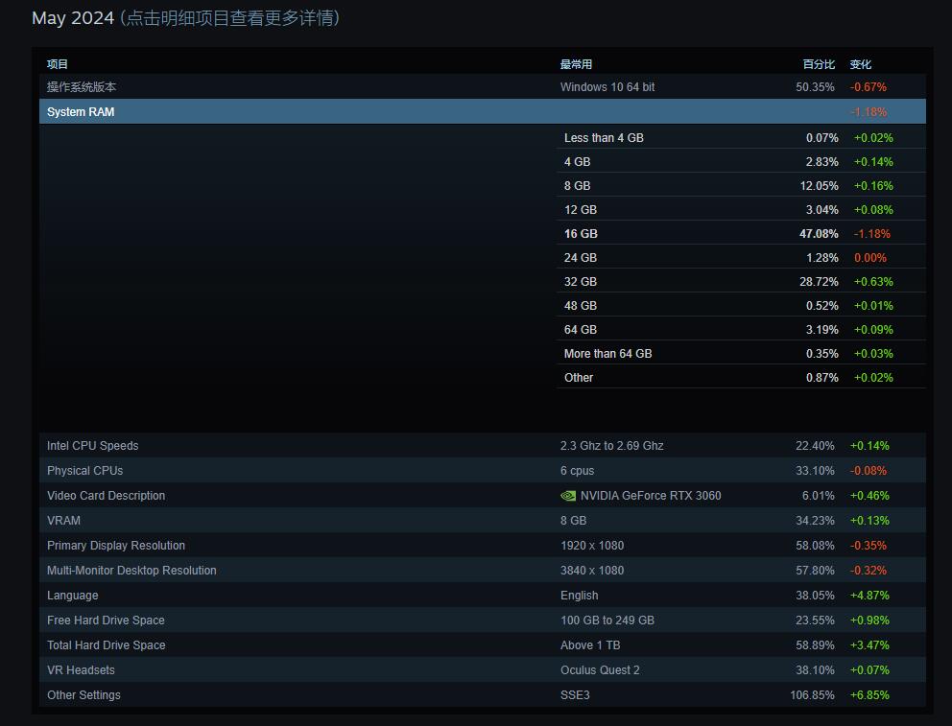Expand Total Hard Drive Space row
Viewport: 952px width, 726px height.
(106, 645)
